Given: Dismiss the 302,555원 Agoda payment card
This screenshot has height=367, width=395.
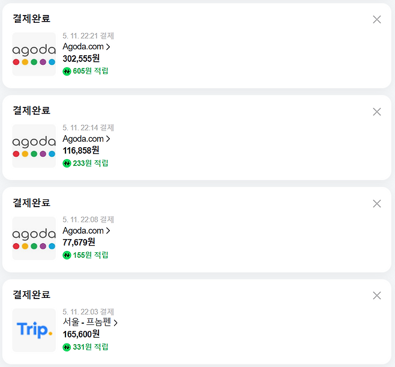Looking at the screenshot, I should click(377, 19).
